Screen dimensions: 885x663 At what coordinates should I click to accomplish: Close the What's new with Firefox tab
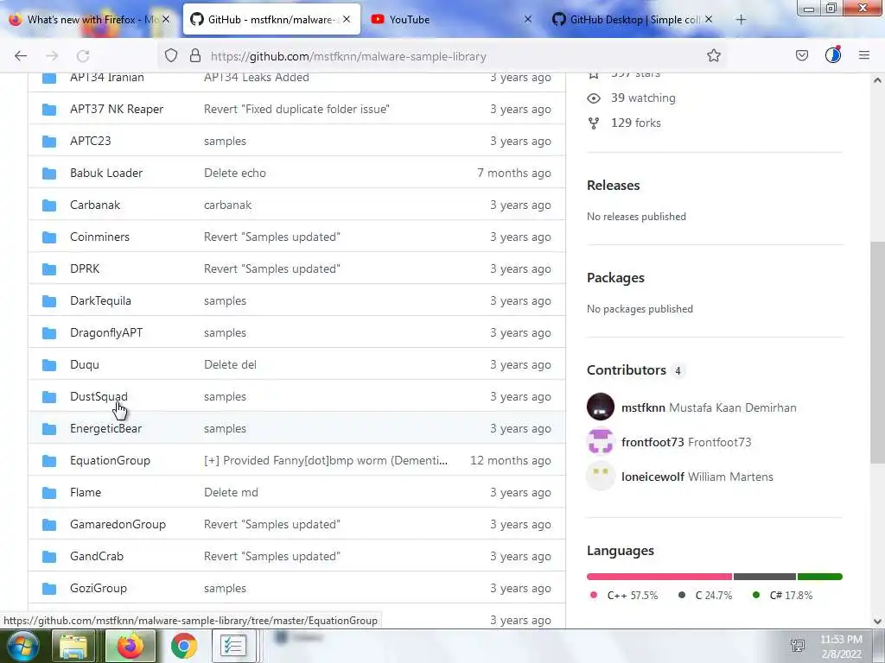coord(166,19)
